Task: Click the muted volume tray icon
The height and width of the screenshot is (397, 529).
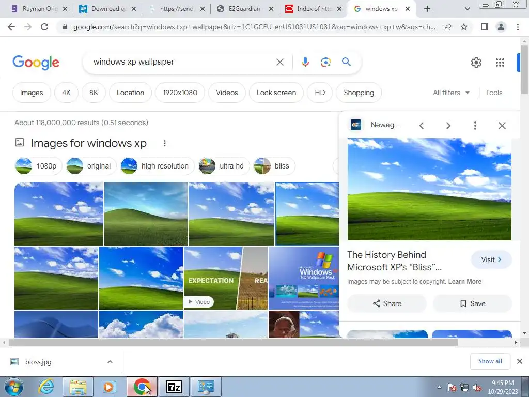Action: [x=477, y=388]
